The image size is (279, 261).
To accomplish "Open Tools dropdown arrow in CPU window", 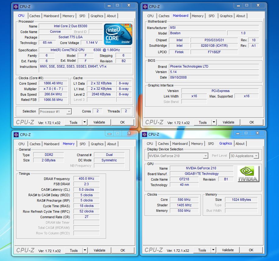I will [85, 122].
